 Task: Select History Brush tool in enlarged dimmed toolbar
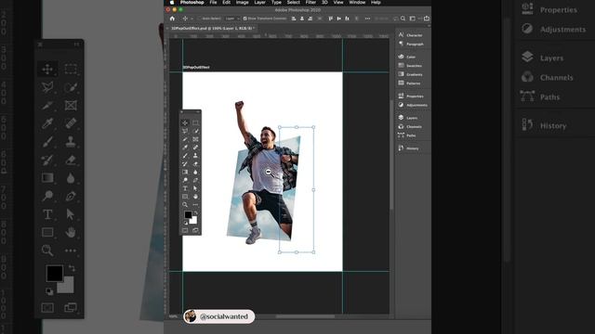click(x=47, y=160)
